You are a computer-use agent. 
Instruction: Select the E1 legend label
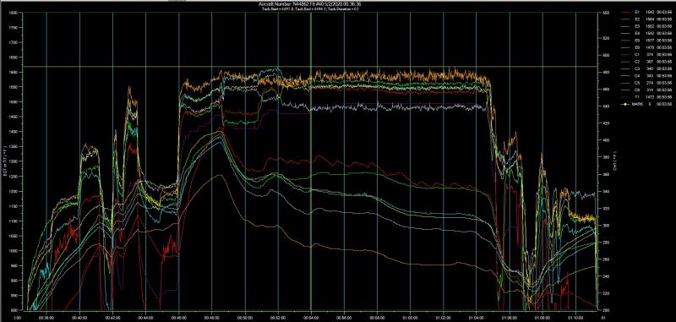click(637, 12)
